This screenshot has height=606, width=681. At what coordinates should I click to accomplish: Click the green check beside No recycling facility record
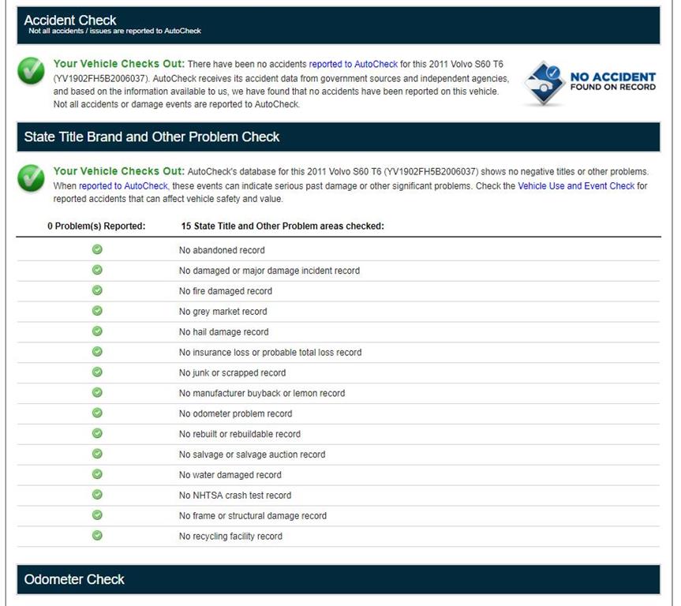tap(97, 535)
